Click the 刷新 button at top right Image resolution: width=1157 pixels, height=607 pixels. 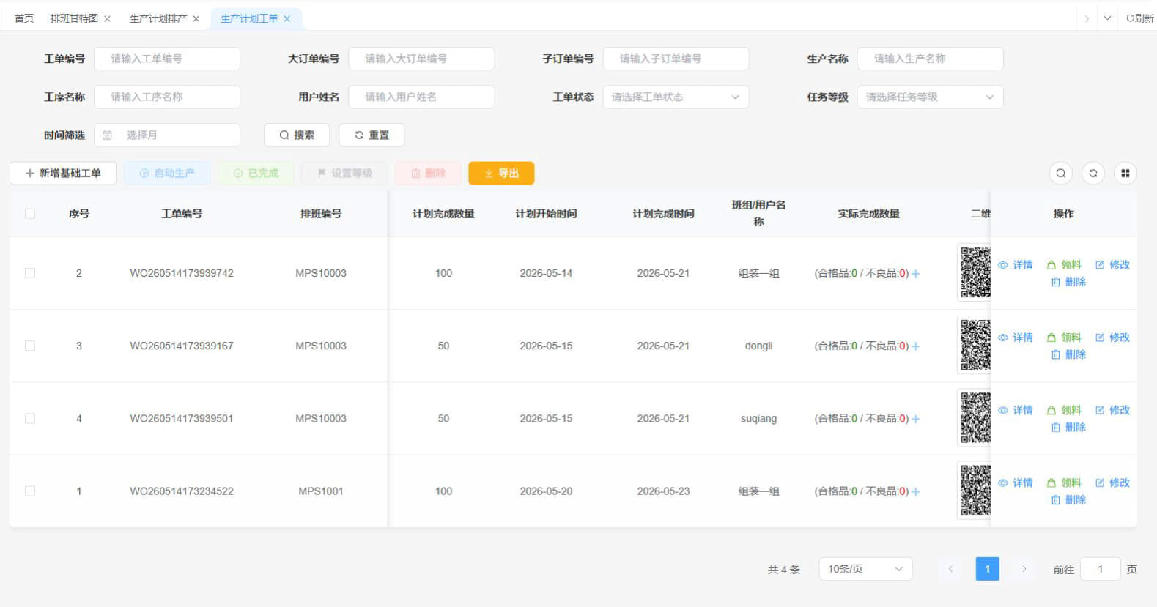pos(1139,18)
